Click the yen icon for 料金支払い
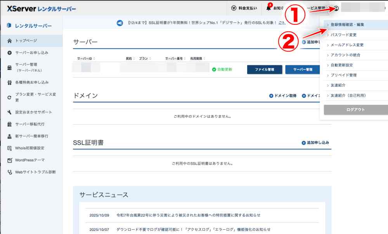This screenshot has width=388, height=234. click(x=234, y=8)
